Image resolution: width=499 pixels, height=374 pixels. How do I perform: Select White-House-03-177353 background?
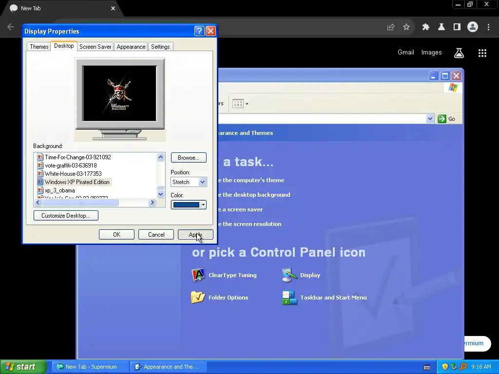tap(73, 174)
